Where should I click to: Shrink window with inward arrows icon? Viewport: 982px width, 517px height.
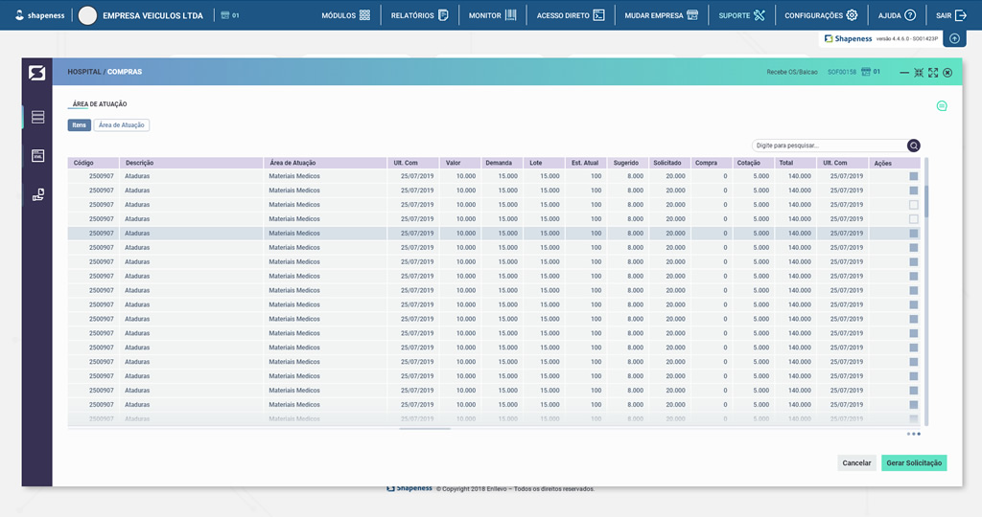pos(919,73)
